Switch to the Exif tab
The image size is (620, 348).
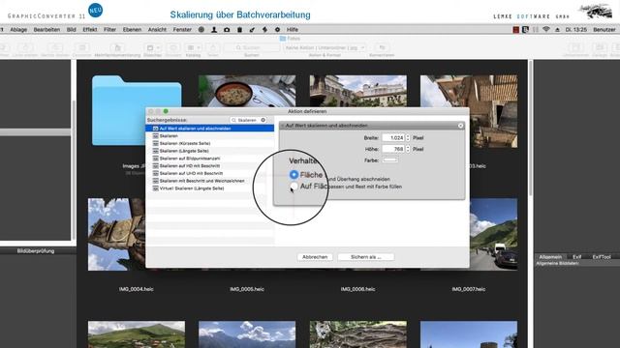pos(577,257)
